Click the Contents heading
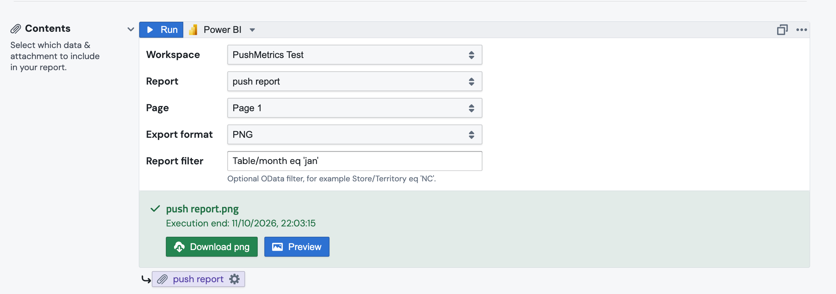This screenshot has height=294, width=836. coord(48,28)
